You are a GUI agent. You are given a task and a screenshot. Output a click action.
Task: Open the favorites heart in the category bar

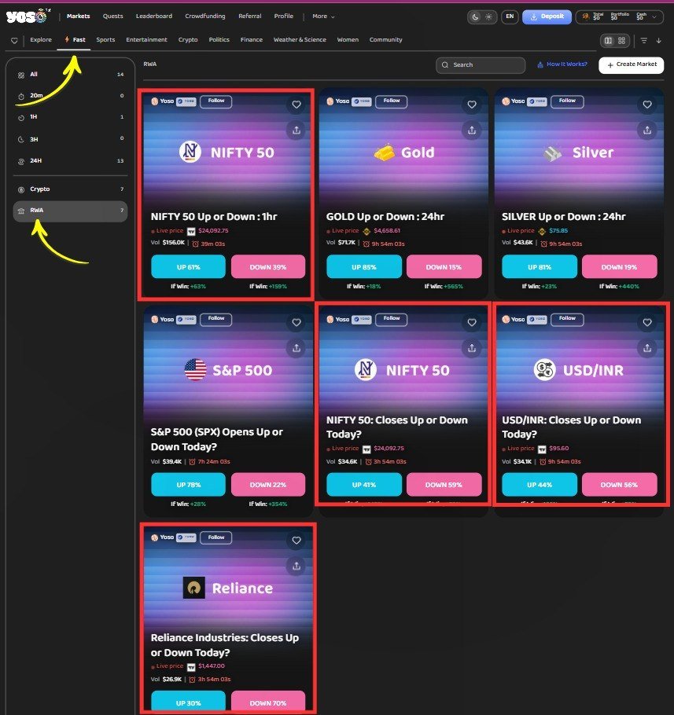coord(14,41)
